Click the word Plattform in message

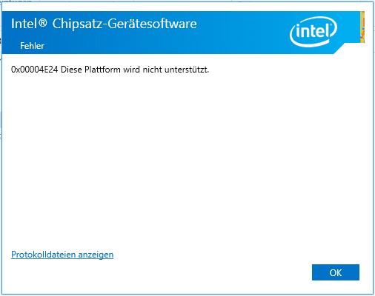[x=102, y=70]
